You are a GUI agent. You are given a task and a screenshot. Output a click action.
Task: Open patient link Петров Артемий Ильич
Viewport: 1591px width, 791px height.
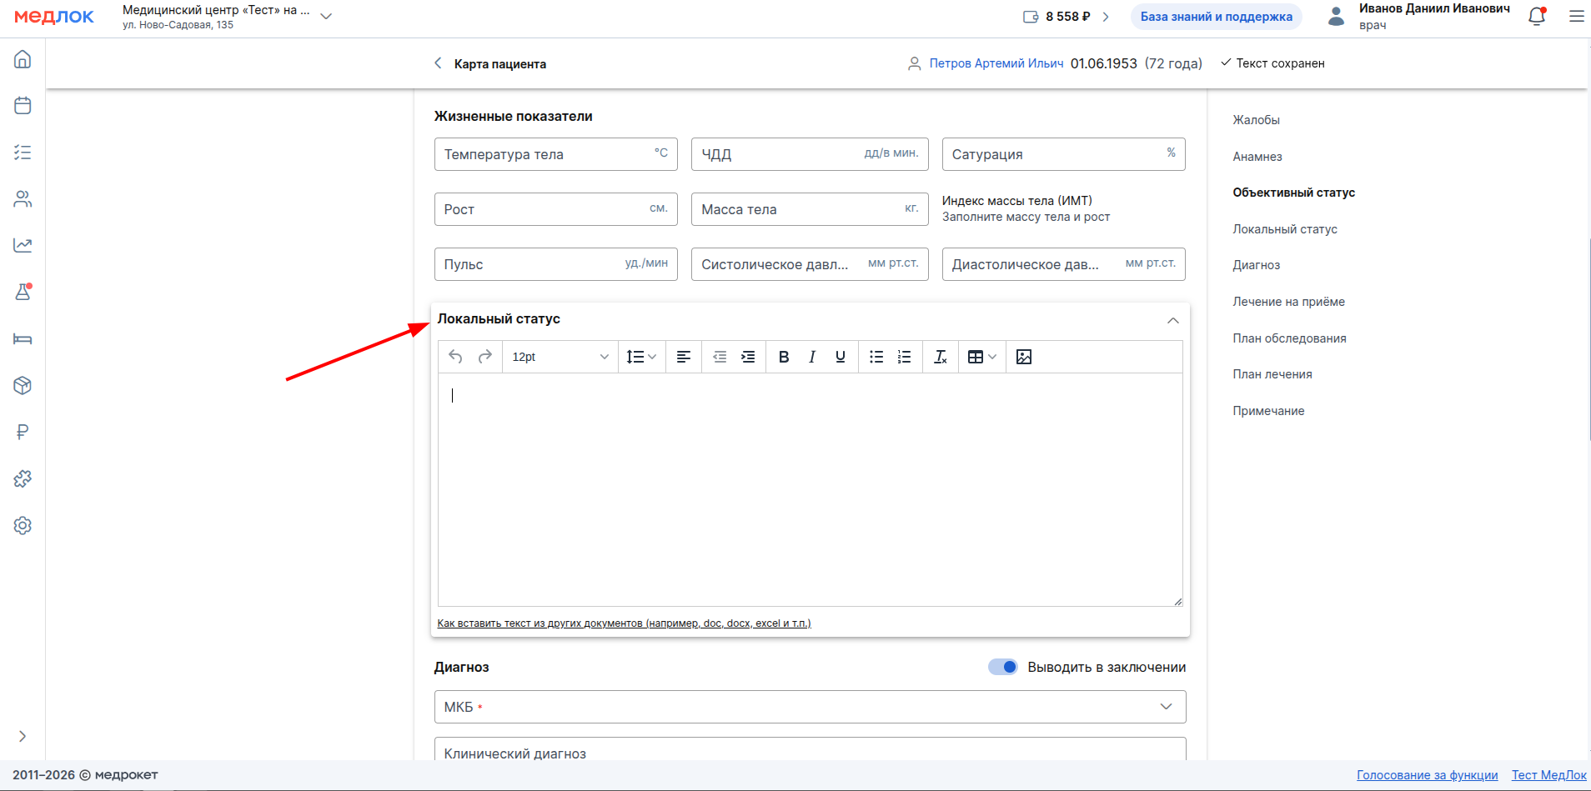(x=996, y=63)
